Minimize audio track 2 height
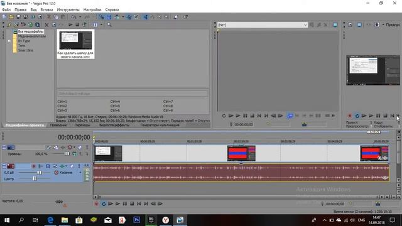 click(x=4, y=166)
